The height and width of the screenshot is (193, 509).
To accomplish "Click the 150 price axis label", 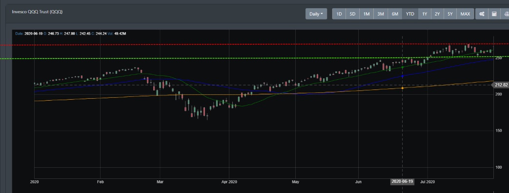I will [x=498, y=131].
